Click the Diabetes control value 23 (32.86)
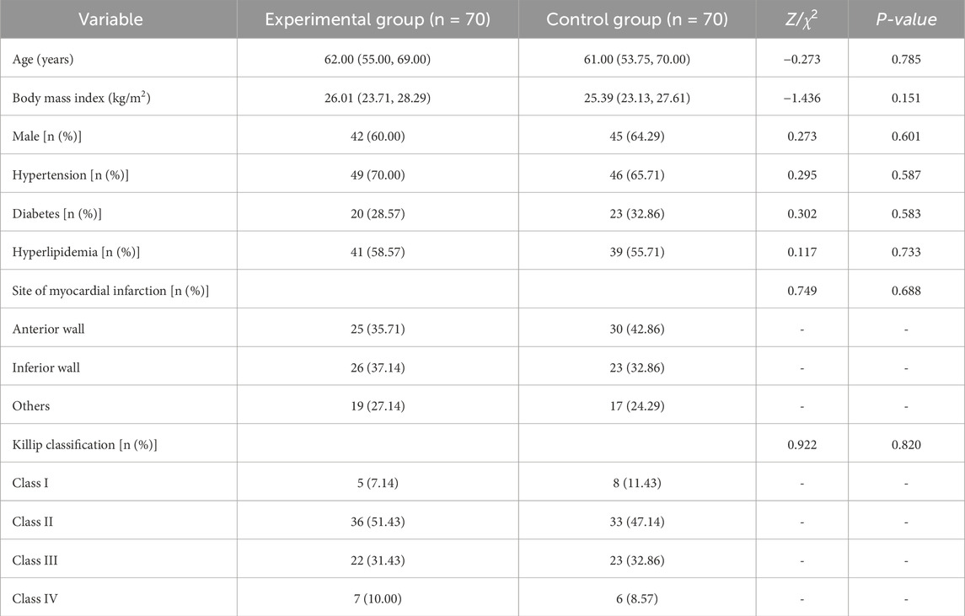 coord(637,213)
